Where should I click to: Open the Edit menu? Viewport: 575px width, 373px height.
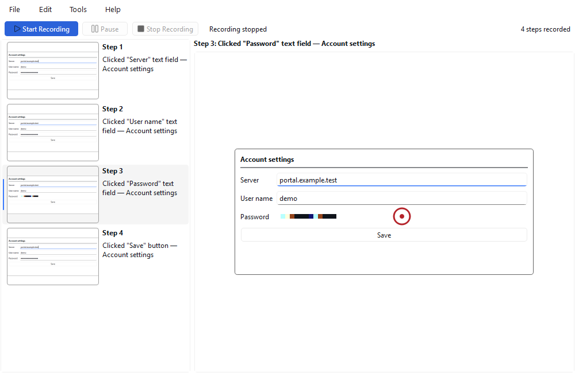click(45, 10)
